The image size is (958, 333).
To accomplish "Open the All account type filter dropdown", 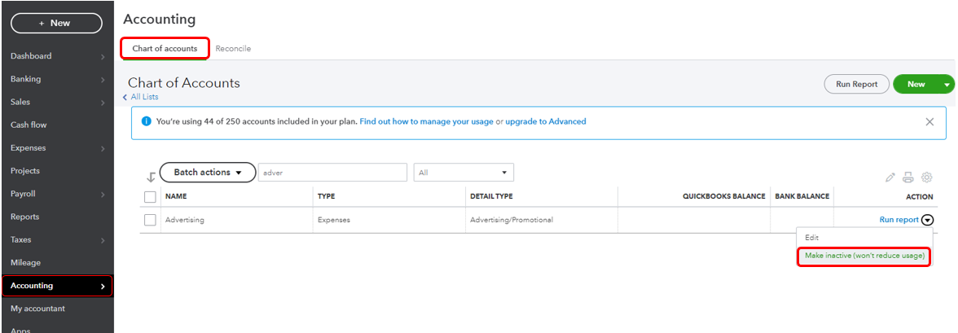I will click(x=464, y=173).
